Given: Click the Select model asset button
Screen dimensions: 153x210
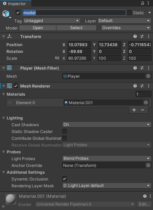Looking at the screenshot, I should tap(76, 28).
